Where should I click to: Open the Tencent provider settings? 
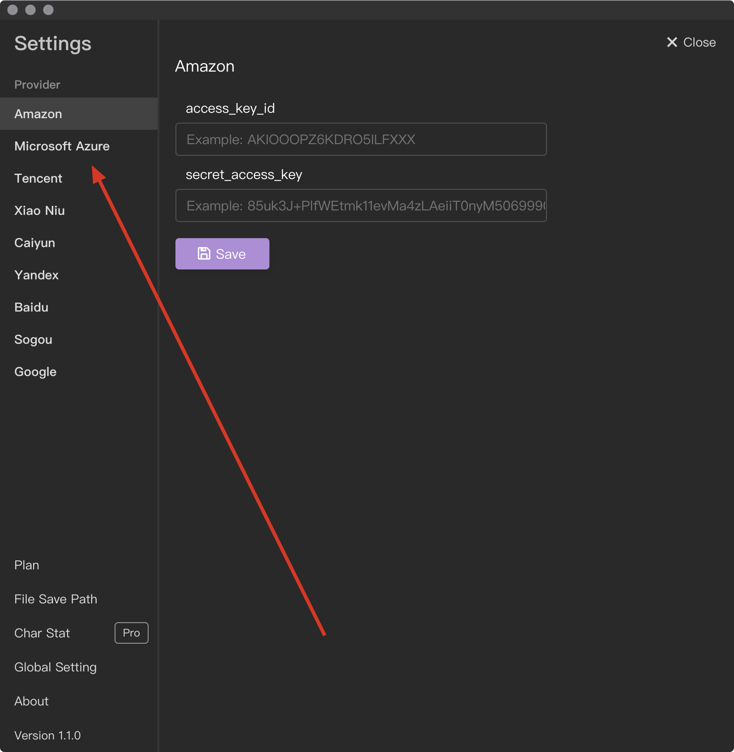[38, 179]
